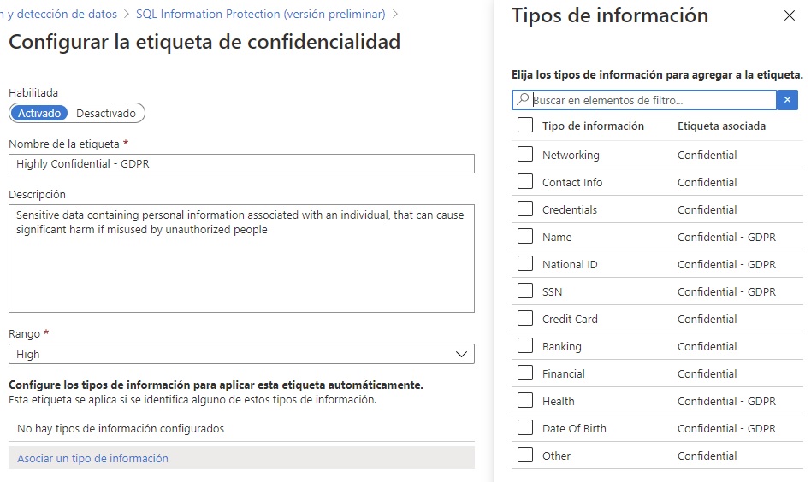This screenshot has width=811, height=482.
Task: Tick the National ID checkbox
Action: click(525, 263)
